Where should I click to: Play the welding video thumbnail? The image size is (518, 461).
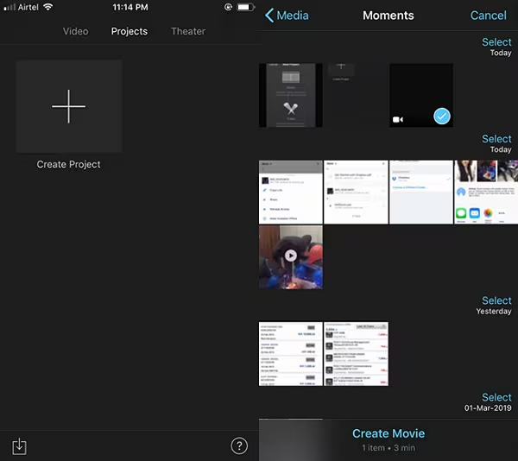tap(291, 257)
